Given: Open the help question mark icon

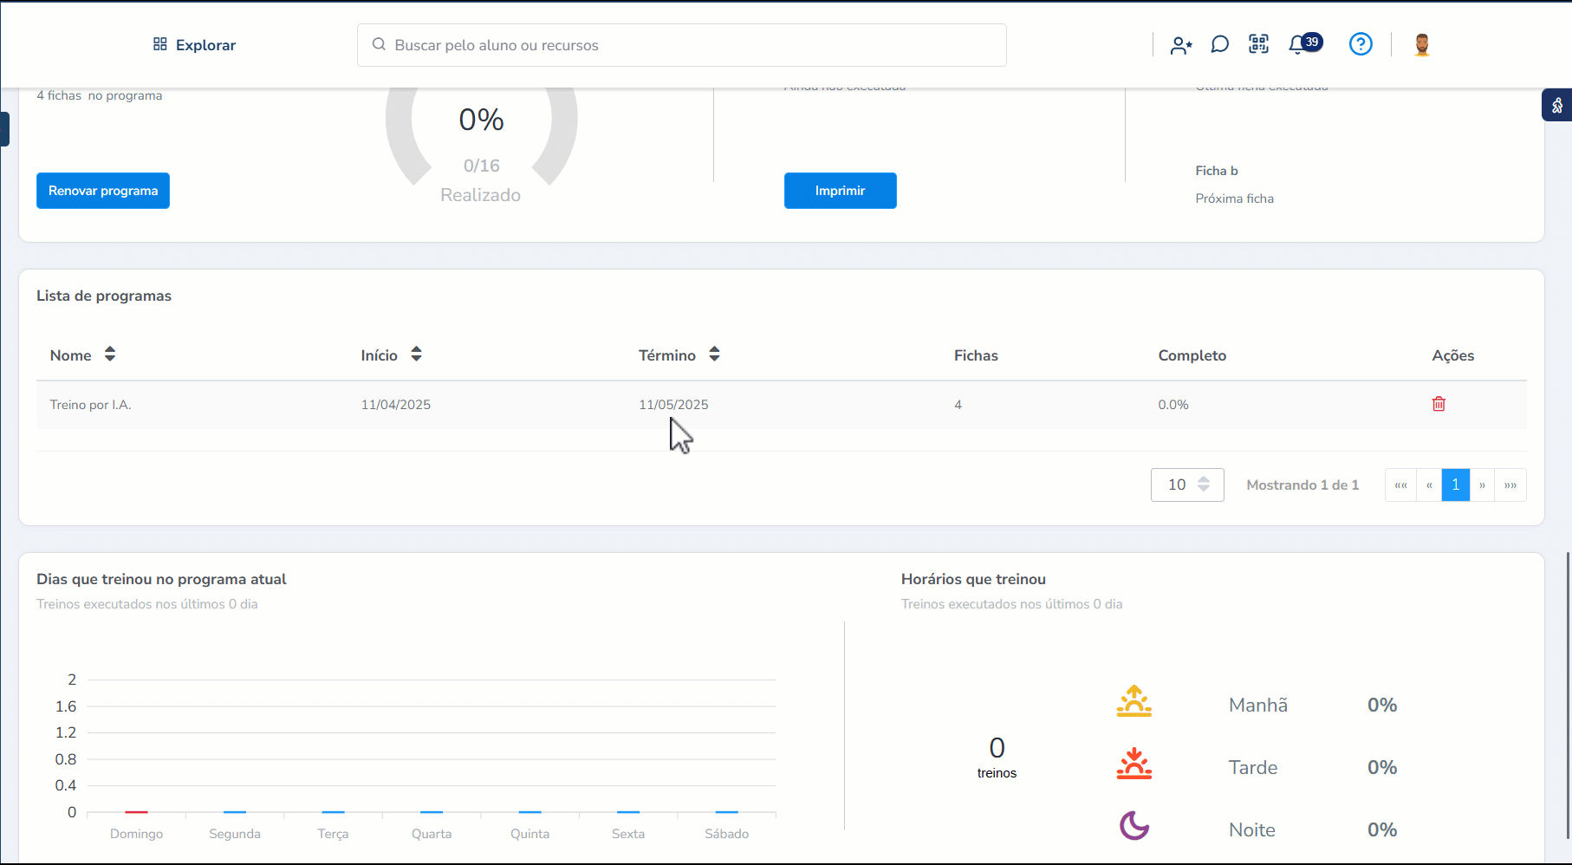Looking at the screenshot, I should [x=1361, y=44].
